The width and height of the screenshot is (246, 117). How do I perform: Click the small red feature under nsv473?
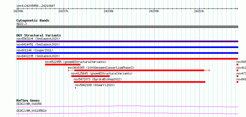(237, 76)
